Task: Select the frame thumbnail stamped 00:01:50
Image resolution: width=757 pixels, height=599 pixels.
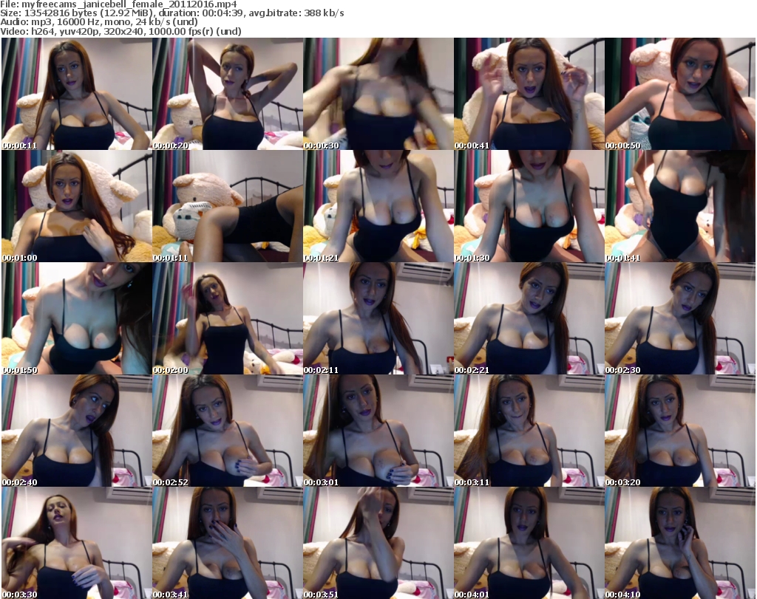Action: click(x=77, y=319)
